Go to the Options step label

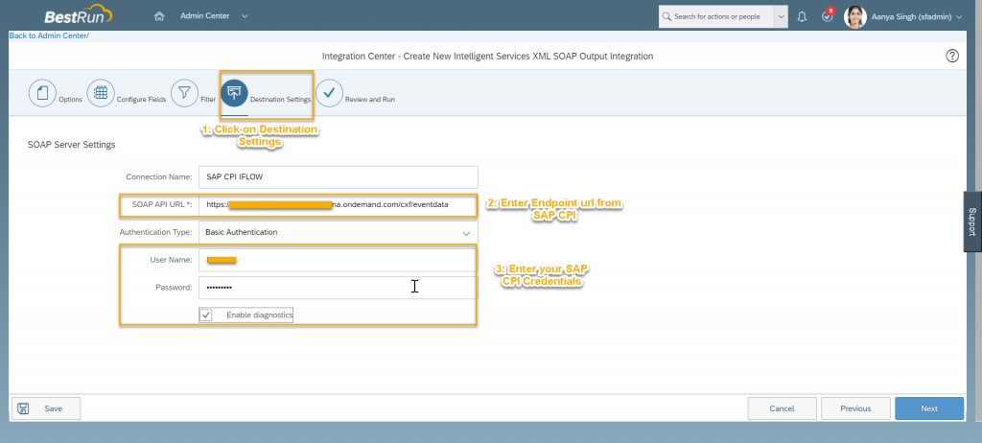(x=70, y=100)
